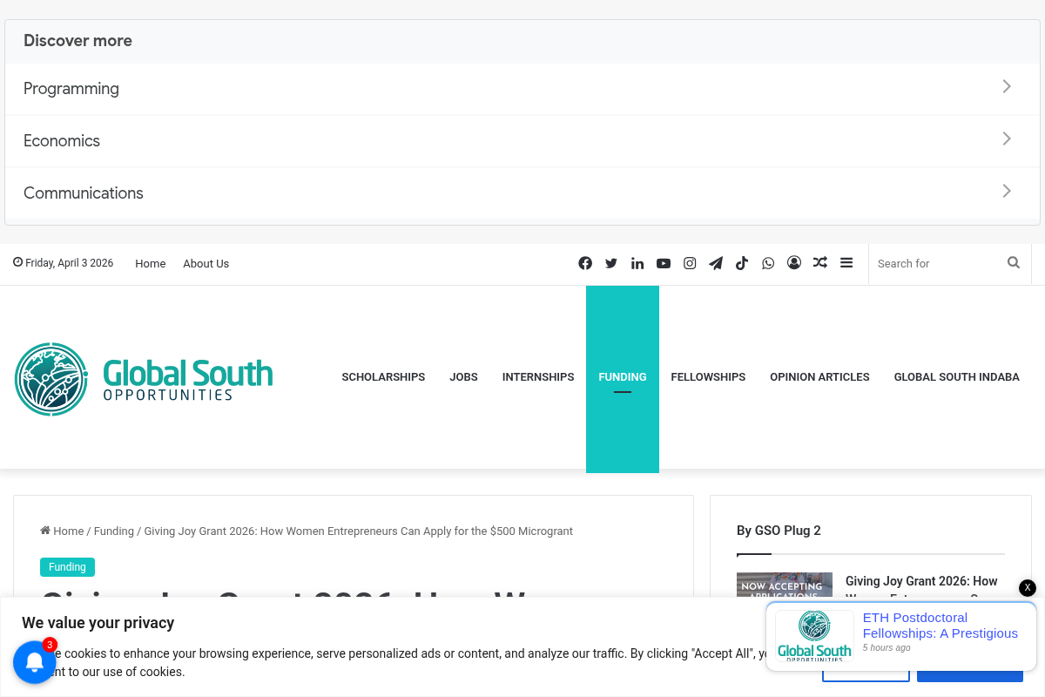
Task: Open the hamburger sidebar menu
Action: point(846,263)
